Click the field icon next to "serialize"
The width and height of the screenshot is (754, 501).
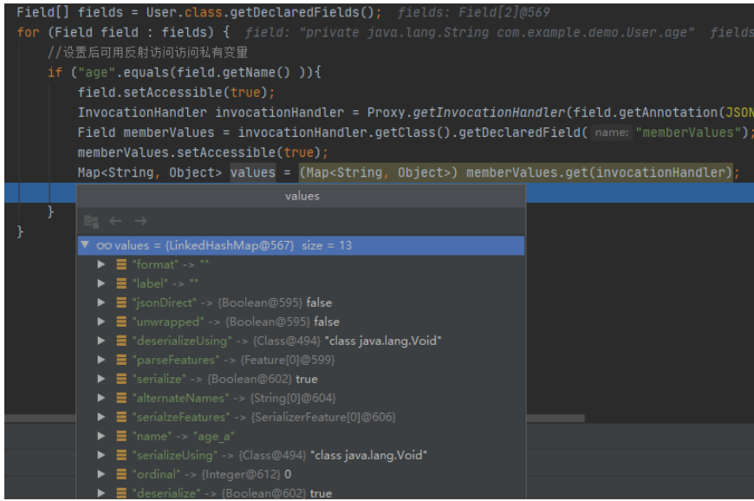click(x=121, y=379)
